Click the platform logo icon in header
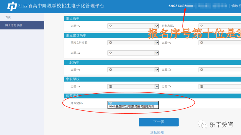This screenshot has height=135, width=241. (12, 6)
